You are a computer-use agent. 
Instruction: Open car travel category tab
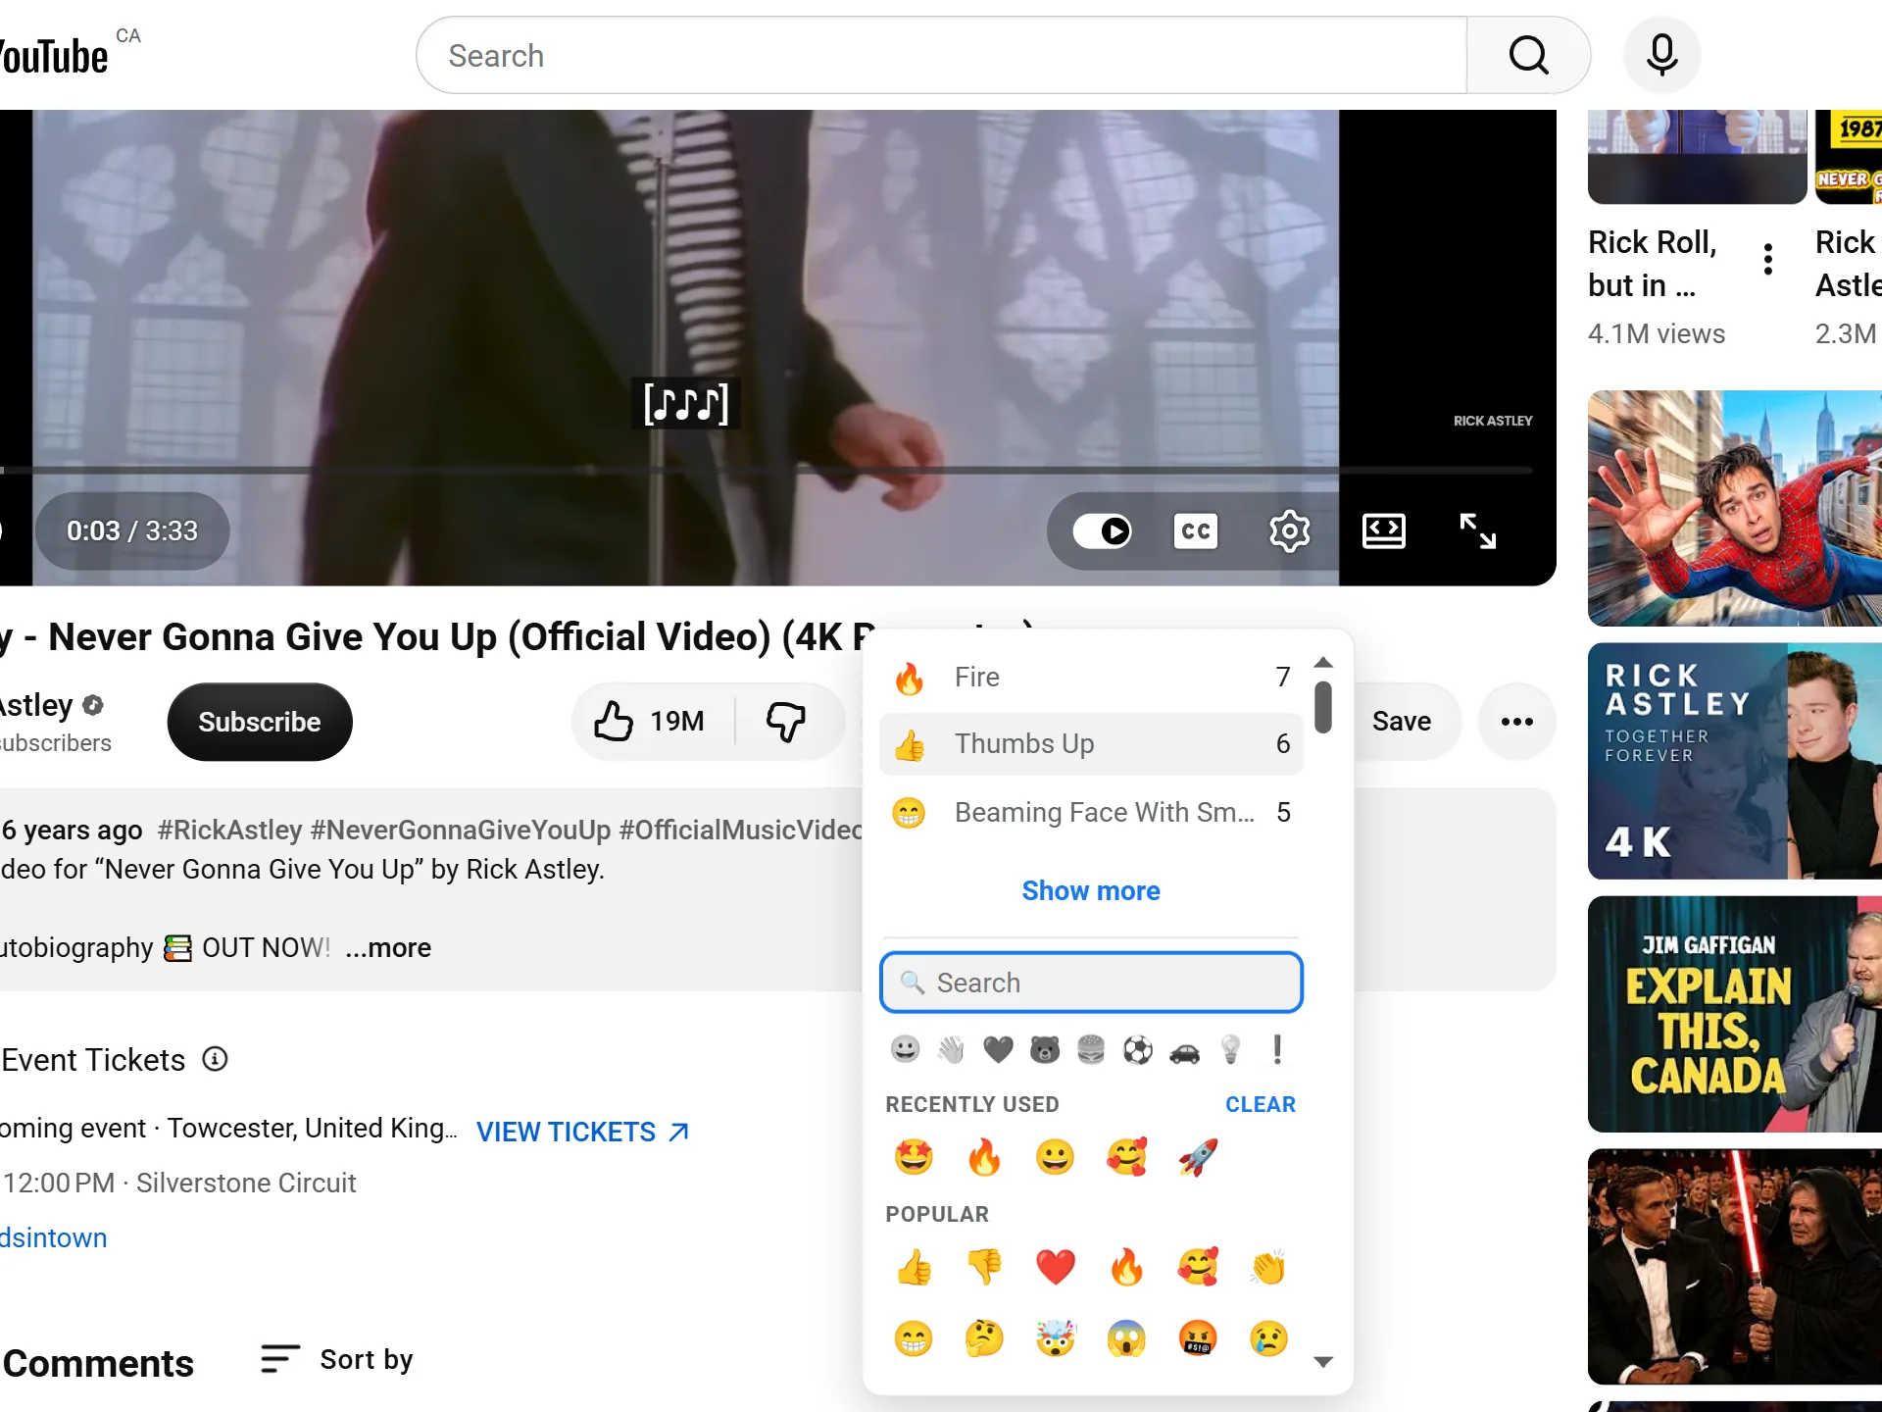coord(1184,1050)
